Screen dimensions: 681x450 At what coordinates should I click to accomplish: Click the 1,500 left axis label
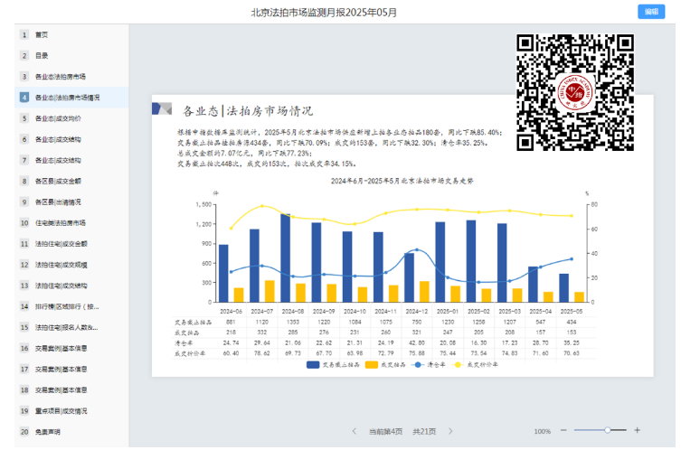[203, 204]
